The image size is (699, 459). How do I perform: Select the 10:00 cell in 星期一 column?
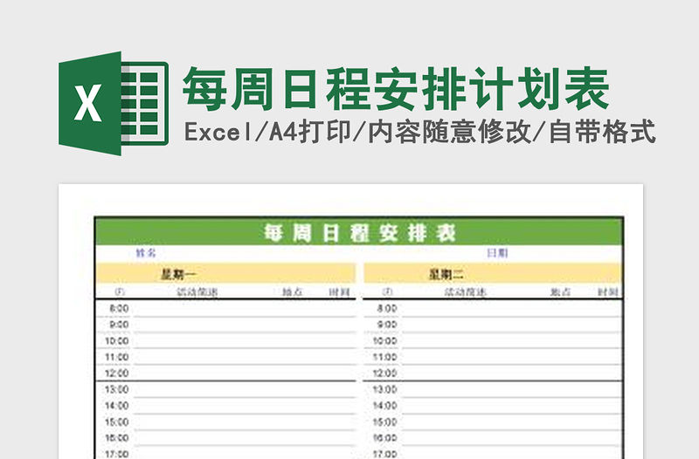[x=117, y=341]
